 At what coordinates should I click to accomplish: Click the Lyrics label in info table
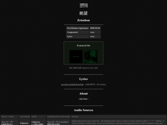tap(78, 36)
